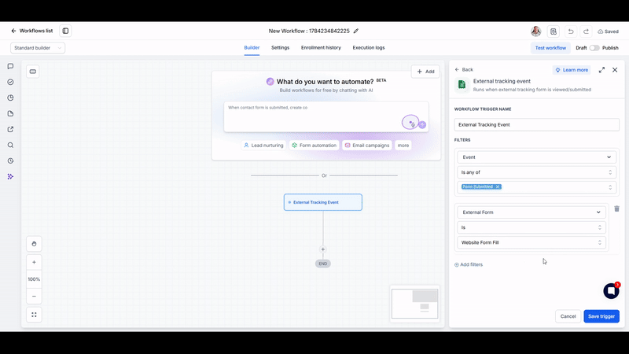
Task: Go back to Workflows list
Action: click(x=32, y=31)
